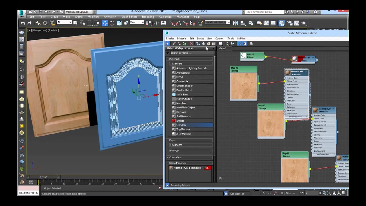Toggle the Parameter Editor panel button
This screenshot has width=366, height=206.
point(245,43)
